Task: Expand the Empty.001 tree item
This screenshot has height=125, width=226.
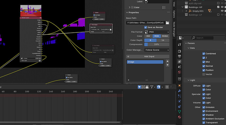Action: 186,11
